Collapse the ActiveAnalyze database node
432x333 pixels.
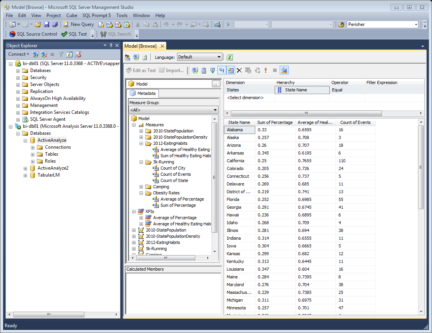[25, 140]
